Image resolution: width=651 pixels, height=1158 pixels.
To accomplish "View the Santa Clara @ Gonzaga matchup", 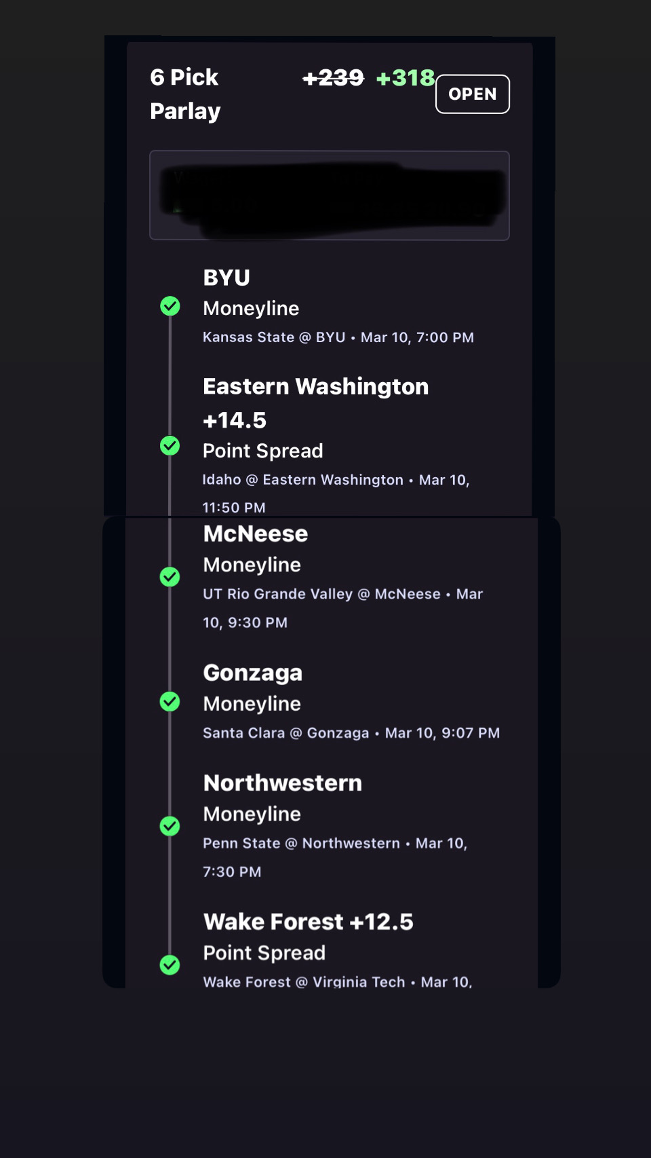I will 285,733.
